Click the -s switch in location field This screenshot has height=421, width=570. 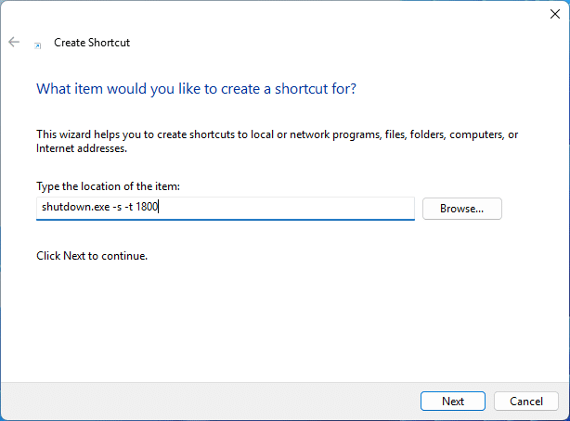[117, 207]
